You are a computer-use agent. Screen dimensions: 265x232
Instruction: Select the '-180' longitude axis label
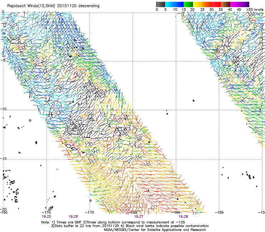pyautogui.click(x=4, y=212)
